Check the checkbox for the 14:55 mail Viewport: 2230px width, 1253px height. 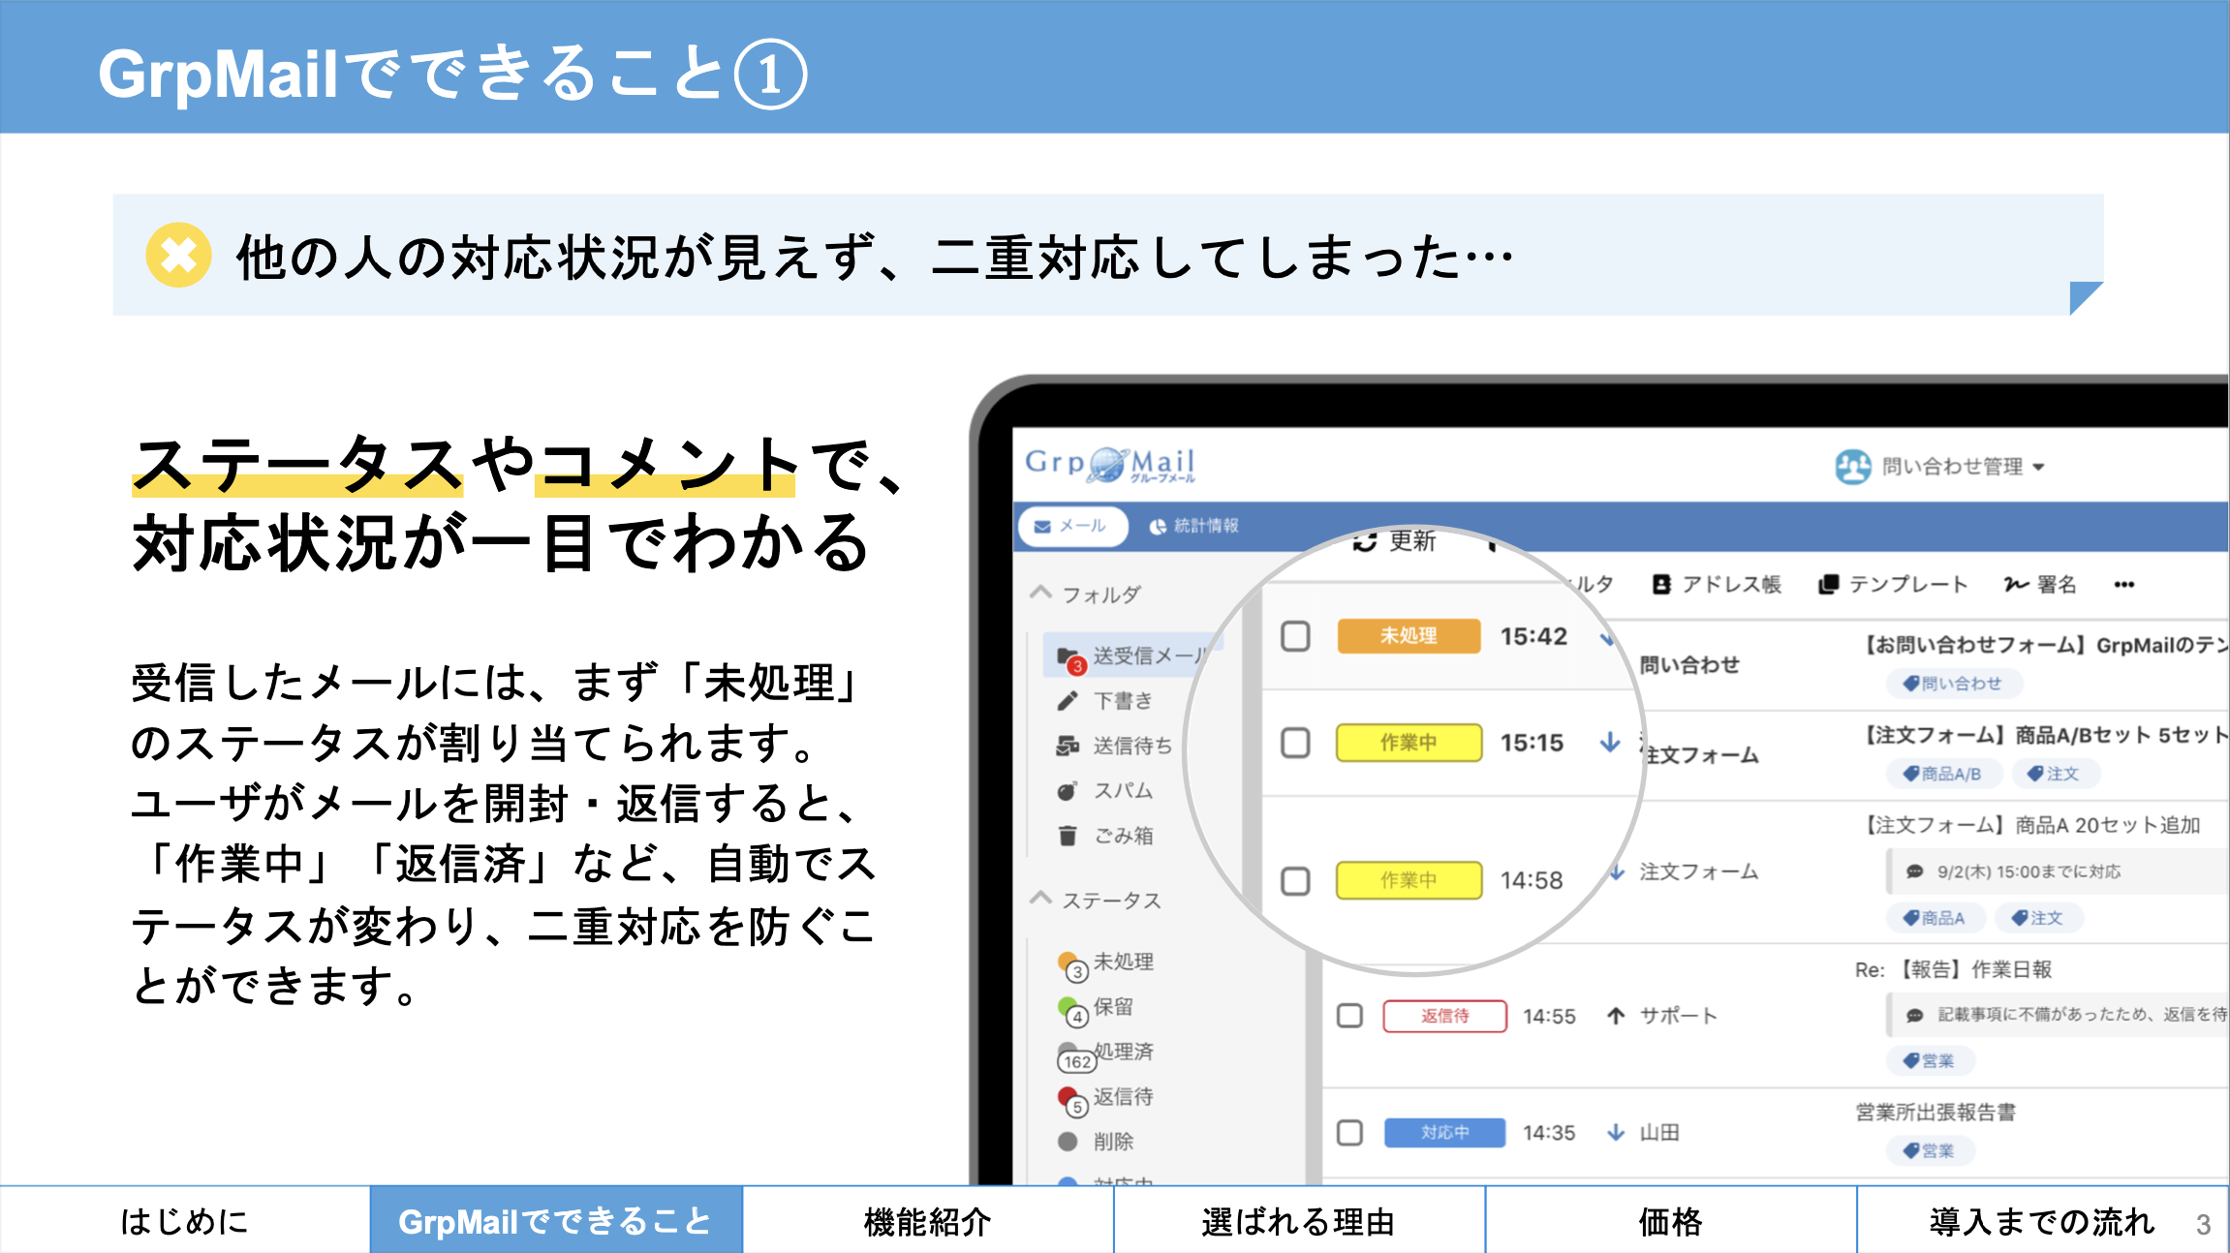click(1349, 1016)
